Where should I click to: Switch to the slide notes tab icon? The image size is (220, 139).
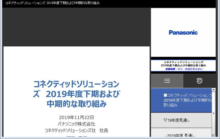pos(199,81)
